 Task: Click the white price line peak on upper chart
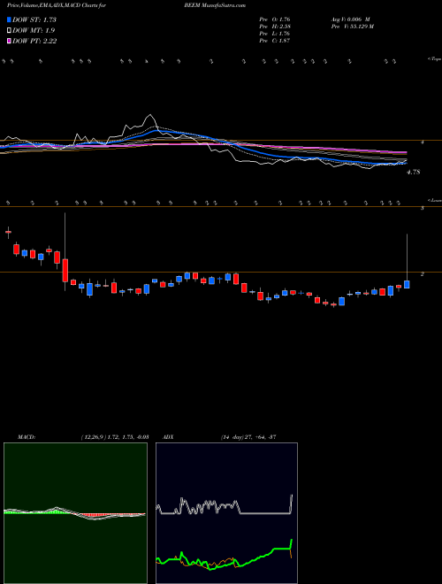click(x=150, y=115)
